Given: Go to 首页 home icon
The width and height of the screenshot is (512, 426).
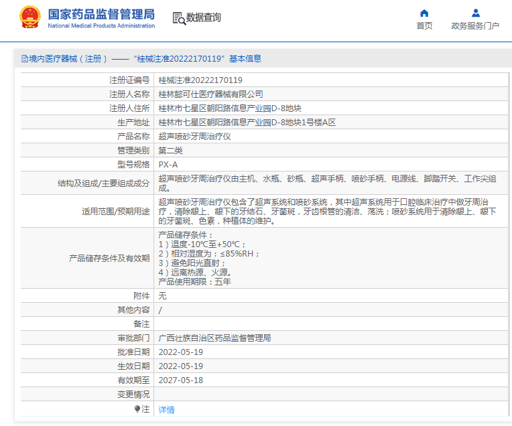Looking at the screenshot, I should pyautogui.click(x=424, y=13).
